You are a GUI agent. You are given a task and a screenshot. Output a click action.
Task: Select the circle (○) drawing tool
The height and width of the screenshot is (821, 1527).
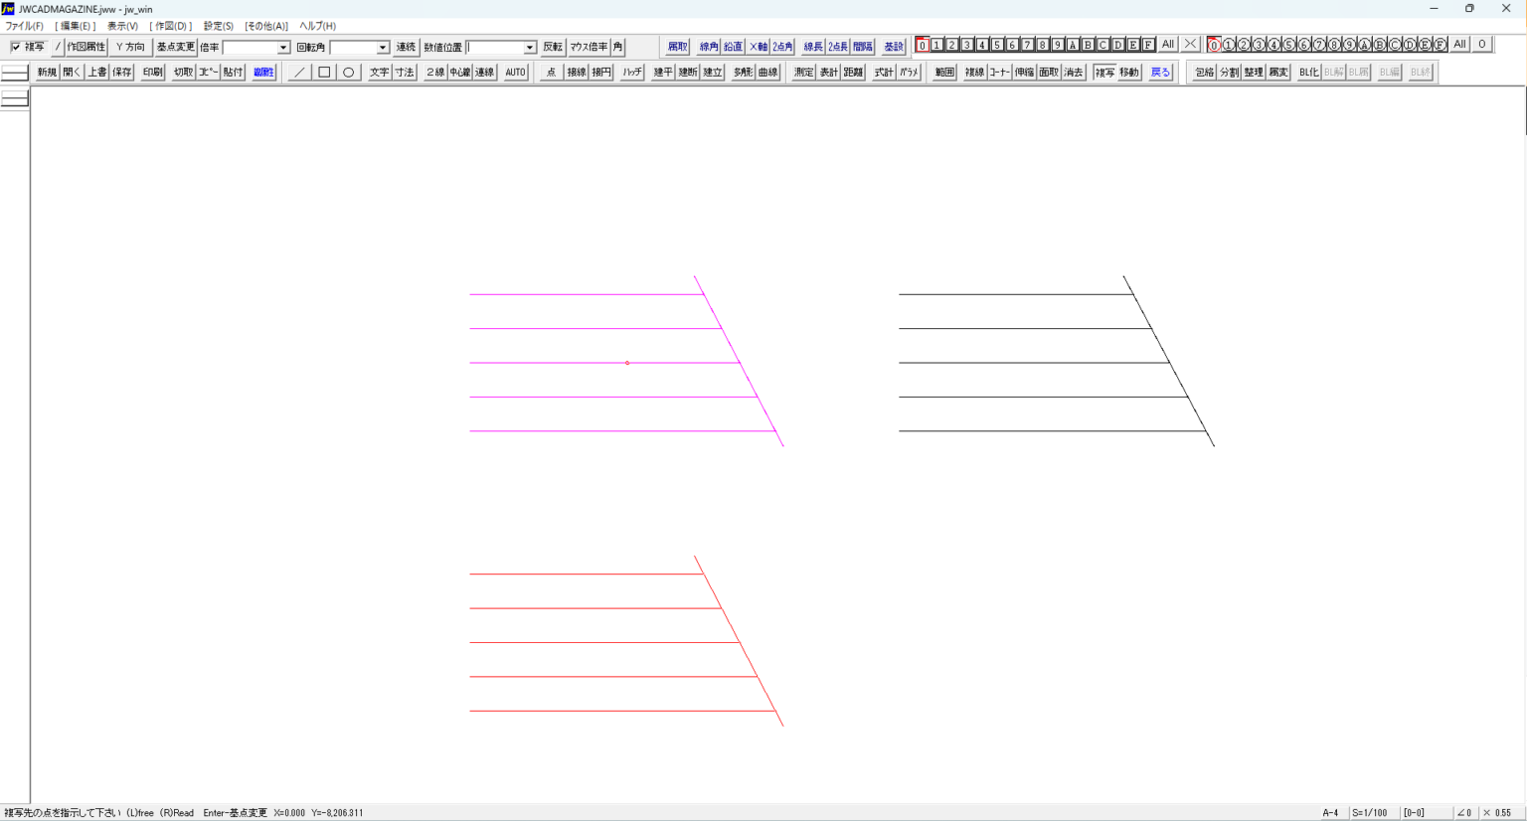[x=349, y=73]
